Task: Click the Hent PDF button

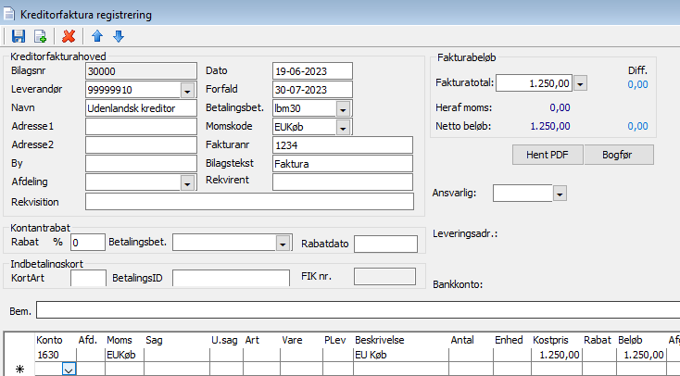Action: pos(547,155)
